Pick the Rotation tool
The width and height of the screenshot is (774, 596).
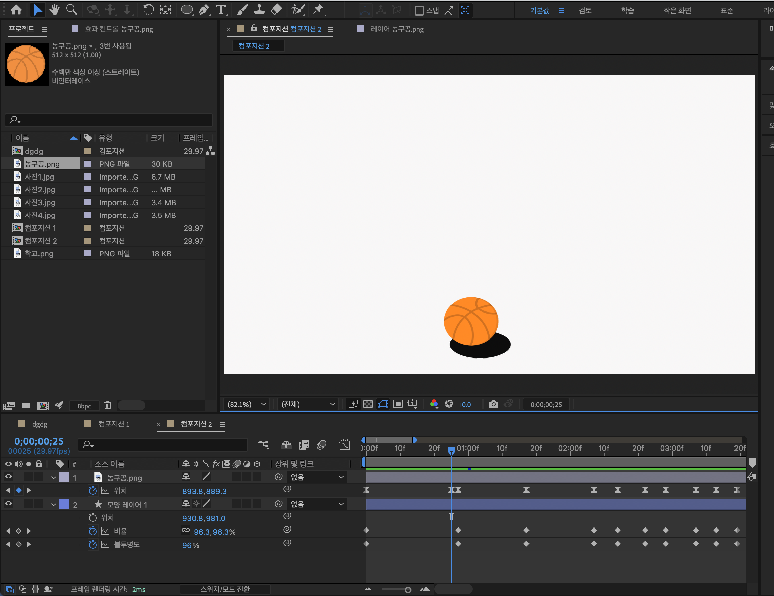(x=148, y=10)
